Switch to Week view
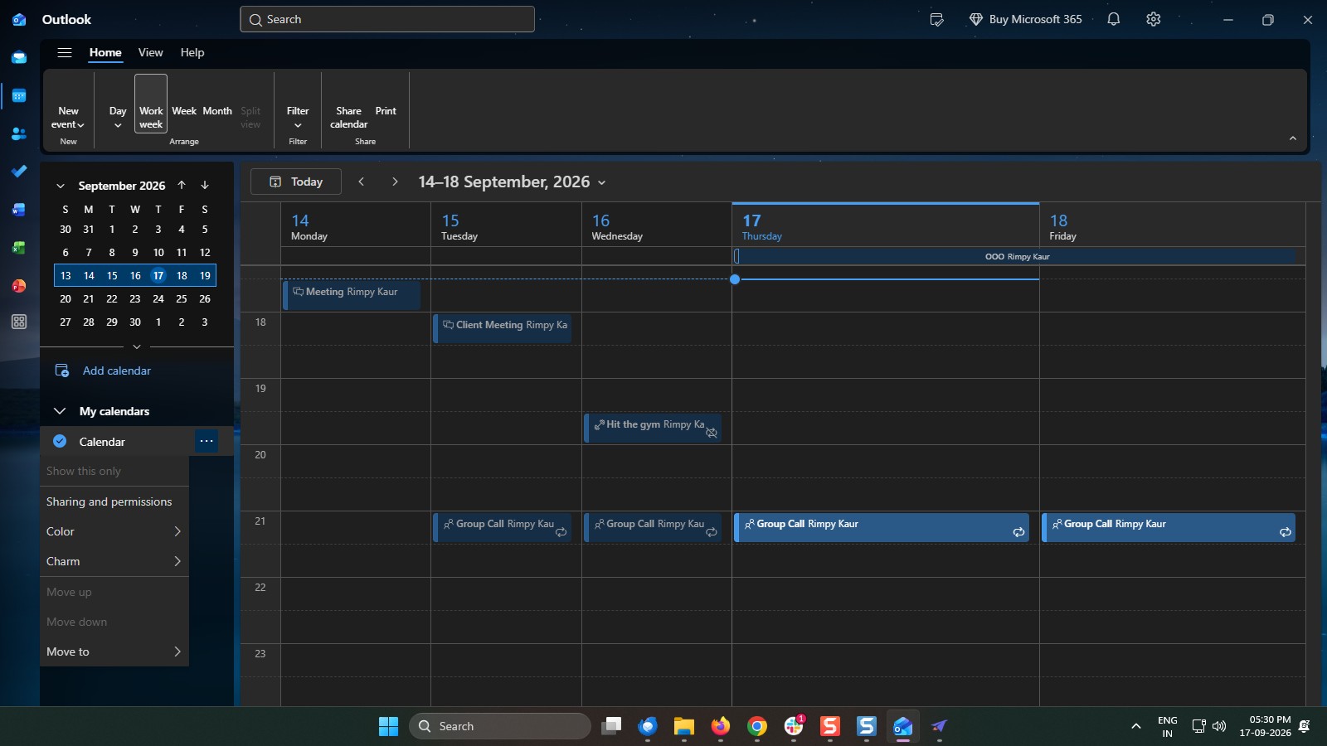Image resolution: width=1327 pixels, height=746 pixels. coord(184,111)
